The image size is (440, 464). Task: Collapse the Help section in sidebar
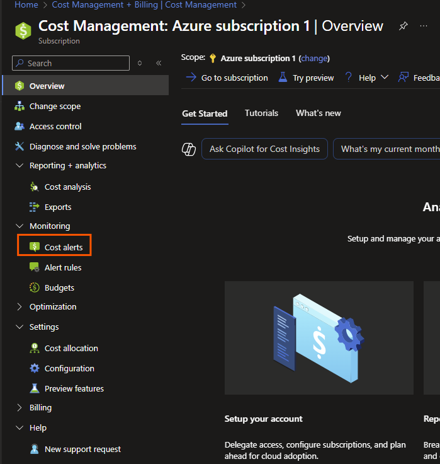pyautogui.click(x=20, y=427)
